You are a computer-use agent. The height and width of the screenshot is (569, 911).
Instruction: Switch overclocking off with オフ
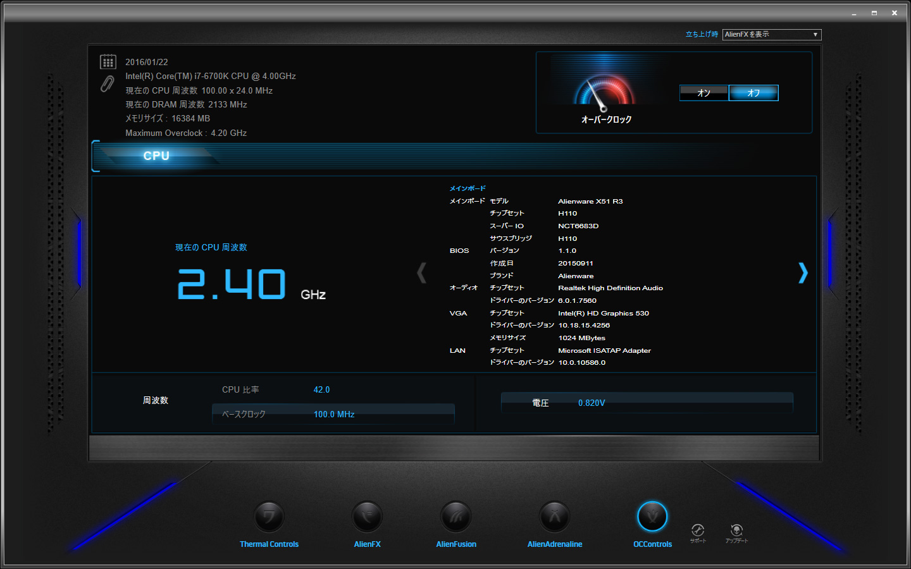coord(753,93)
